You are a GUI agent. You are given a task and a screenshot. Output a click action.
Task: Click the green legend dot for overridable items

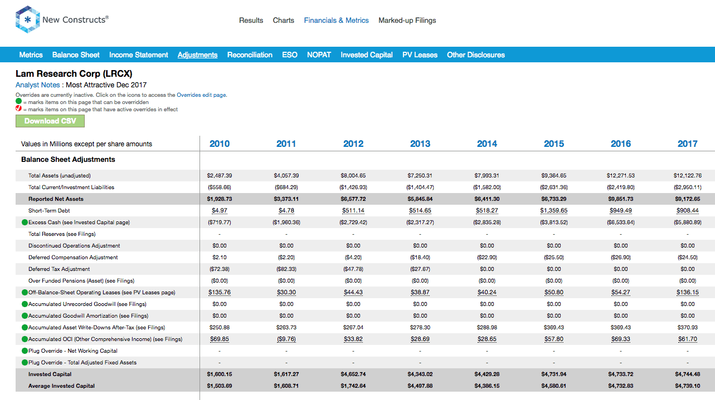pos(18,102)
